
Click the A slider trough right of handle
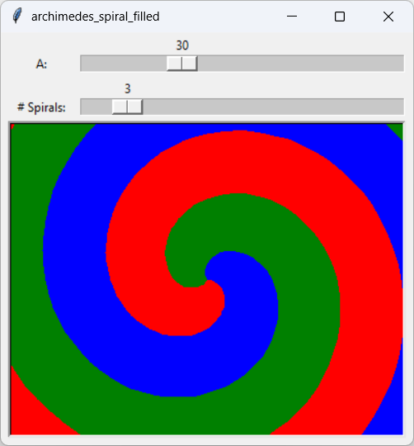pyautogui.click(x=300, y=63)
